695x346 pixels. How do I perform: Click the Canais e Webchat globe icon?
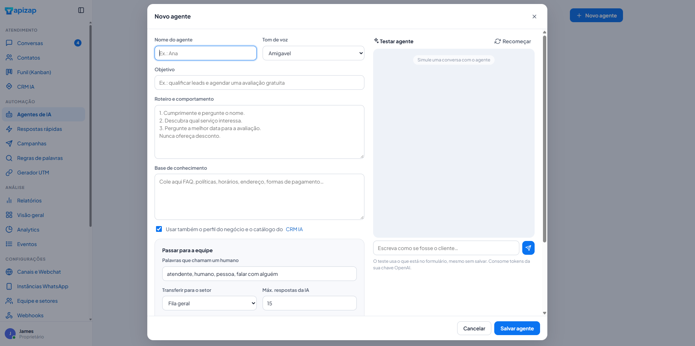(9, 271)
